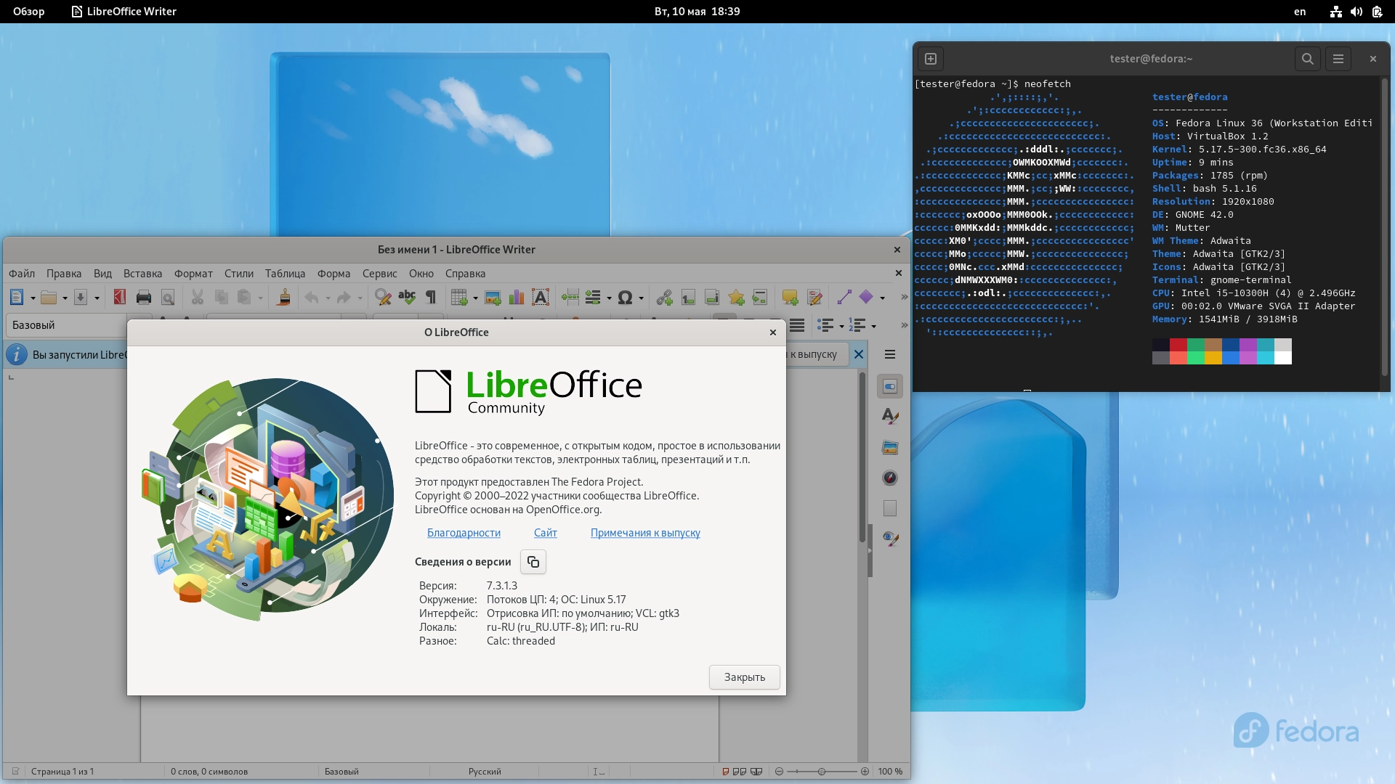
Task: Click zoom out minus in status bar
Action: tap(779, 772)
